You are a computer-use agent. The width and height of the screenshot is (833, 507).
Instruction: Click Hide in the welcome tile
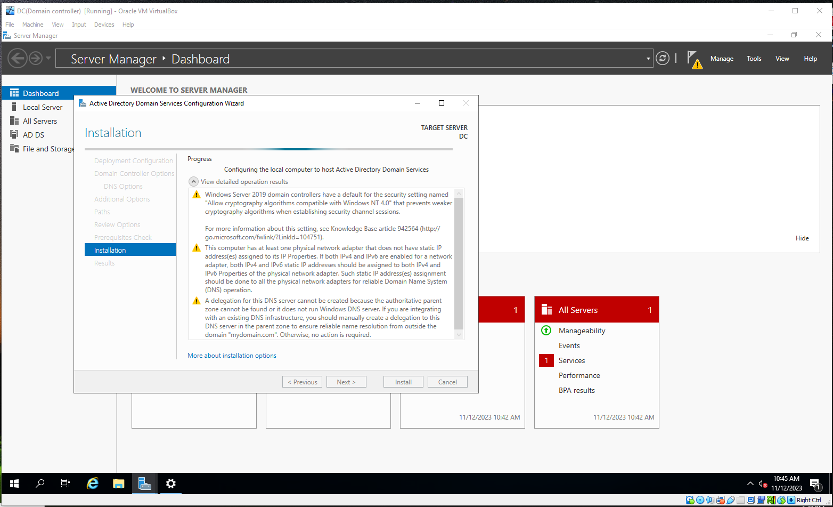pos(802,238)
